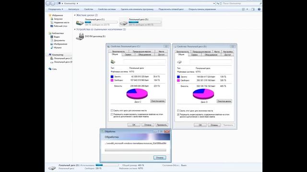Click Подключить сетевой диск in toolbar
Screen dimensions: 307x172
(x=171, y=9)
